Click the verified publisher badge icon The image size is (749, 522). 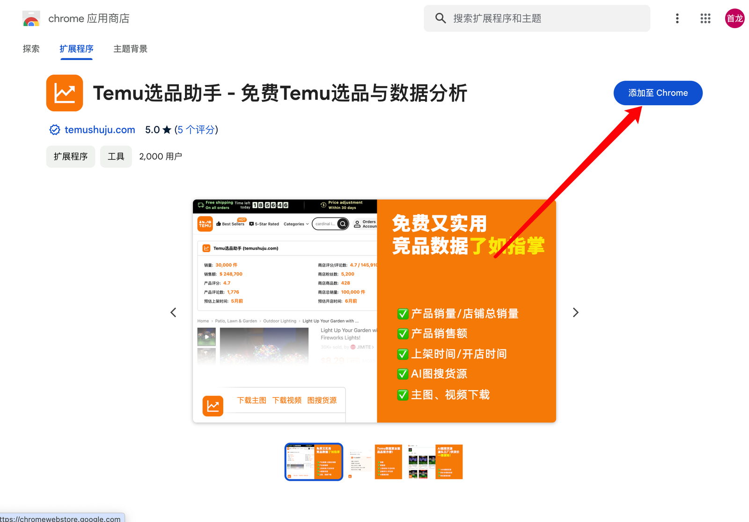tap(55, 130)
